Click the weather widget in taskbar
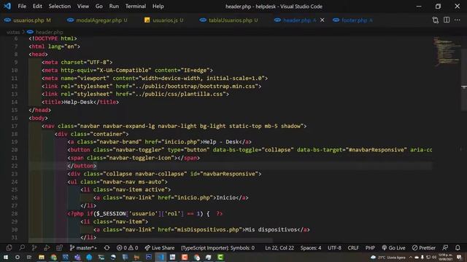This screenshot has height=262, width=467. [387, 257]
